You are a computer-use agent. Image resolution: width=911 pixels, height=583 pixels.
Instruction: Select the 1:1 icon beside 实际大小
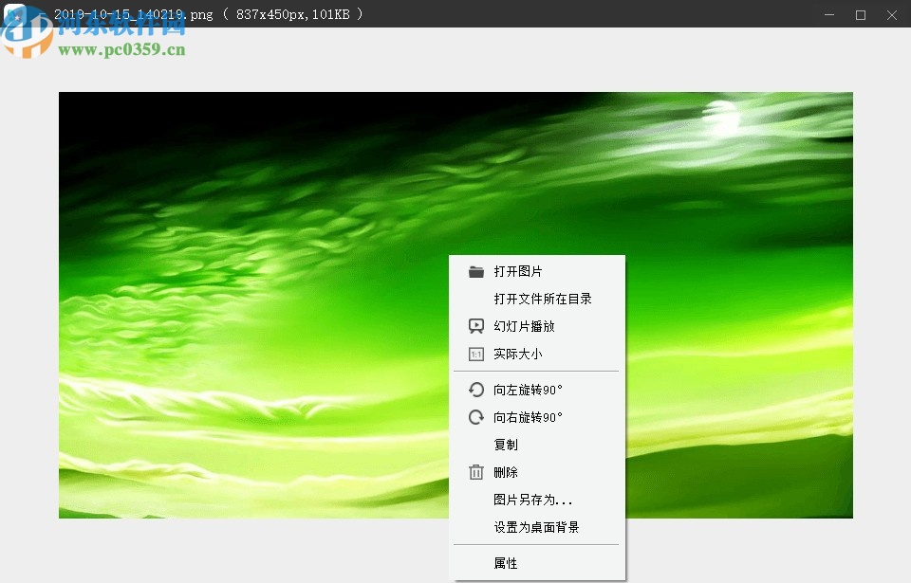pyautogui.click(x=475, y=354)
